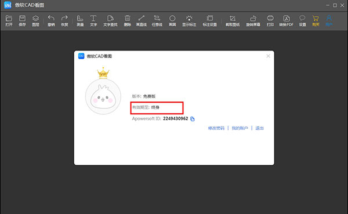
Task: Copy the Apowersoft ID with copy icon
Action: click(x=193, y=119)
